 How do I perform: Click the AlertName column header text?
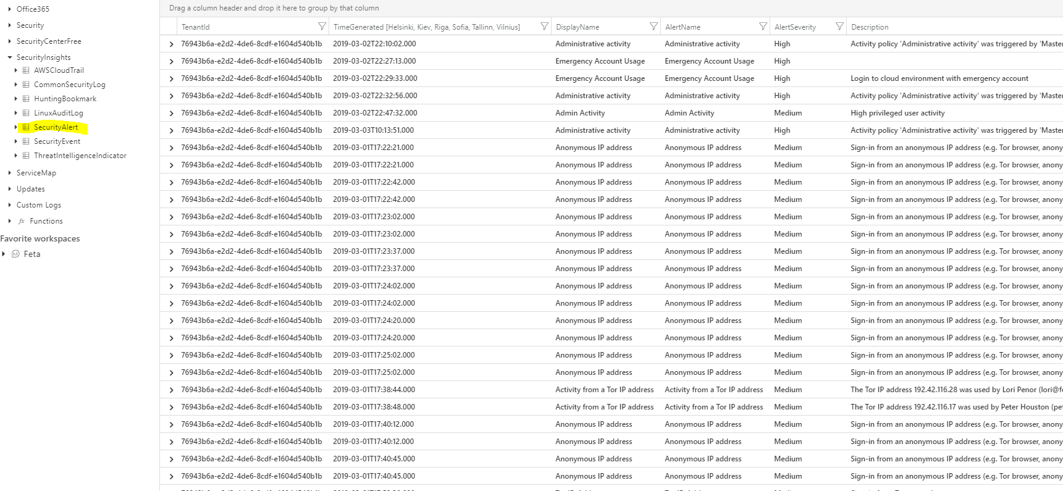[683, 27]
